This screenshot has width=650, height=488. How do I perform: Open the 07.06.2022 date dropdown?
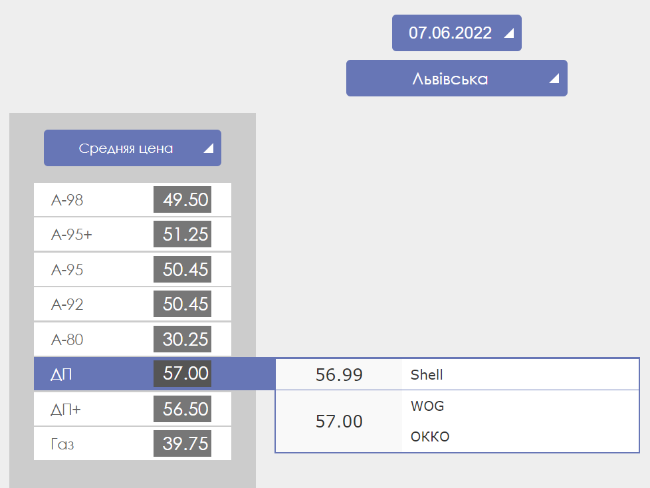456,33
